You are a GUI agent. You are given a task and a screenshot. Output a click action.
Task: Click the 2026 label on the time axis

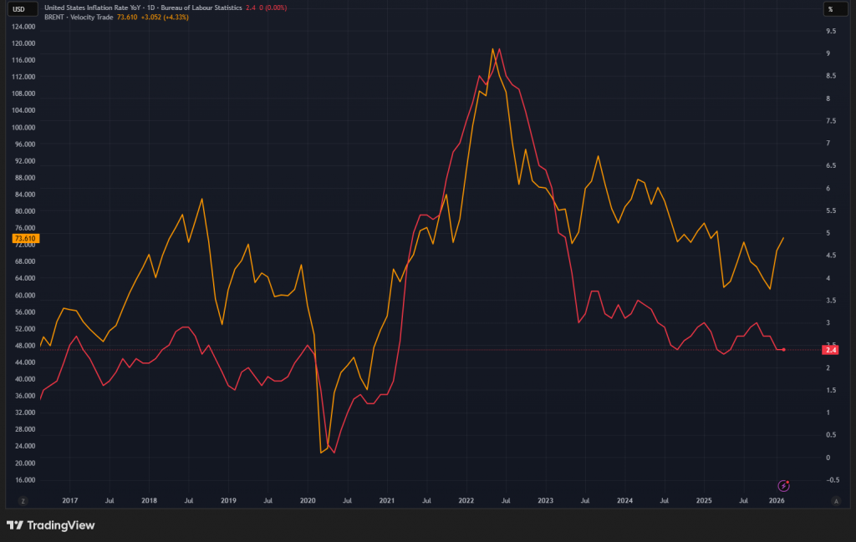point(777,501)
